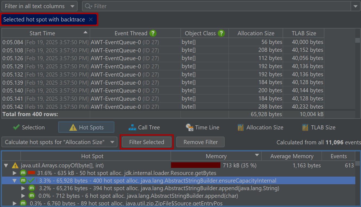Switch to the TLAB Size tab

pos(319,127)
